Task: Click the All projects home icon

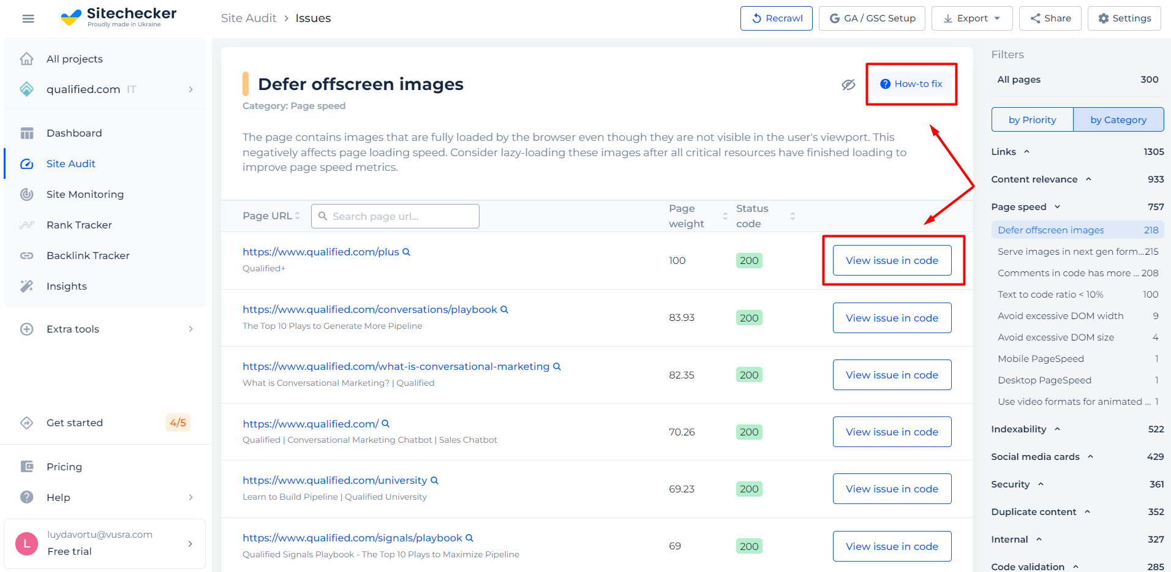Action: tap(26, 59)
